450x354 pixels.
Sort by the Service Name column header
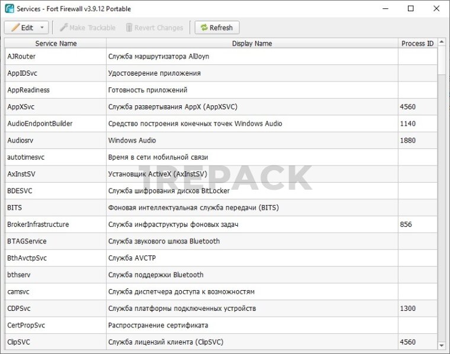pos(56,43)
